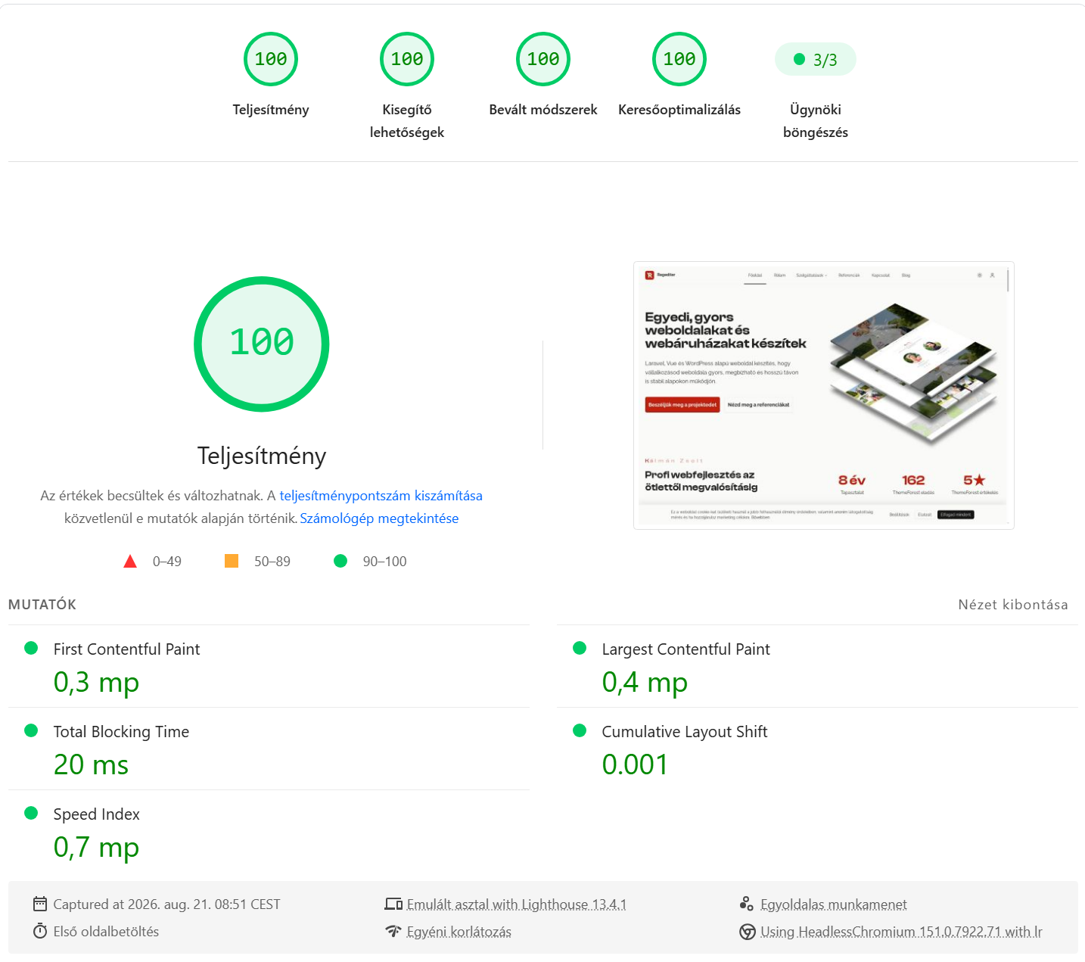Click the large Teljesítmény heading below gauge
Image resolution: width=1085 pixels, height=962 pixels.
(x=262, y=456)
